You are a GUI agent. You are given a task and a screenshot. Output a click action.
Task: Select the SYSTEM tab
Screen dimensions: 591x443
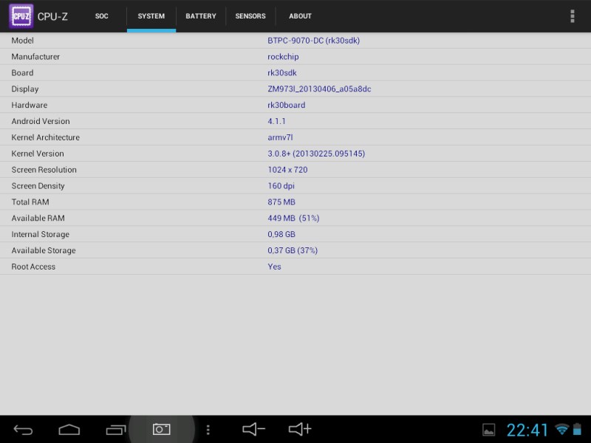(151, 16)
